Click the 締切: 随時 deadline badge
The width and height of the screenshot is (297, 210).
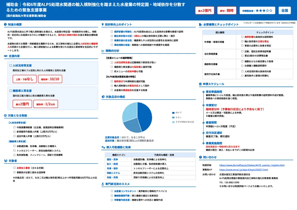[x=227, y=10]
